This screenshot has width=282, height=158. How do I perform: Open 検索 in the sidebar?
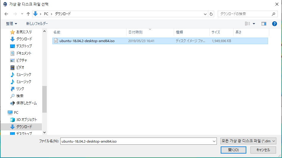click(x=17, y=96)
